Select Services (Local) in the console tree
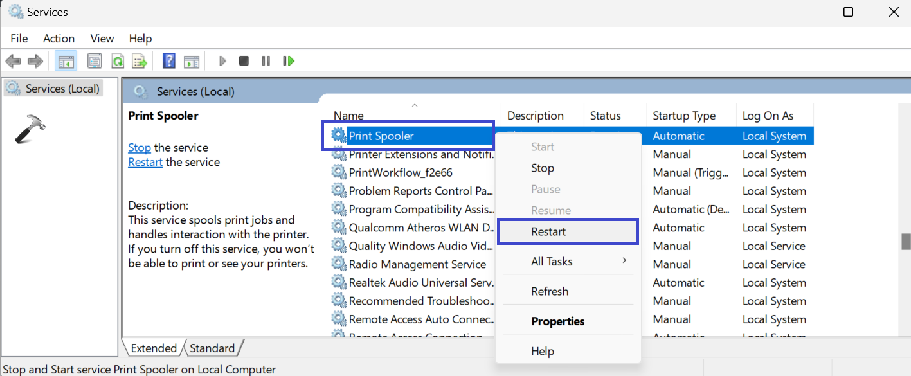 point(62,89)
